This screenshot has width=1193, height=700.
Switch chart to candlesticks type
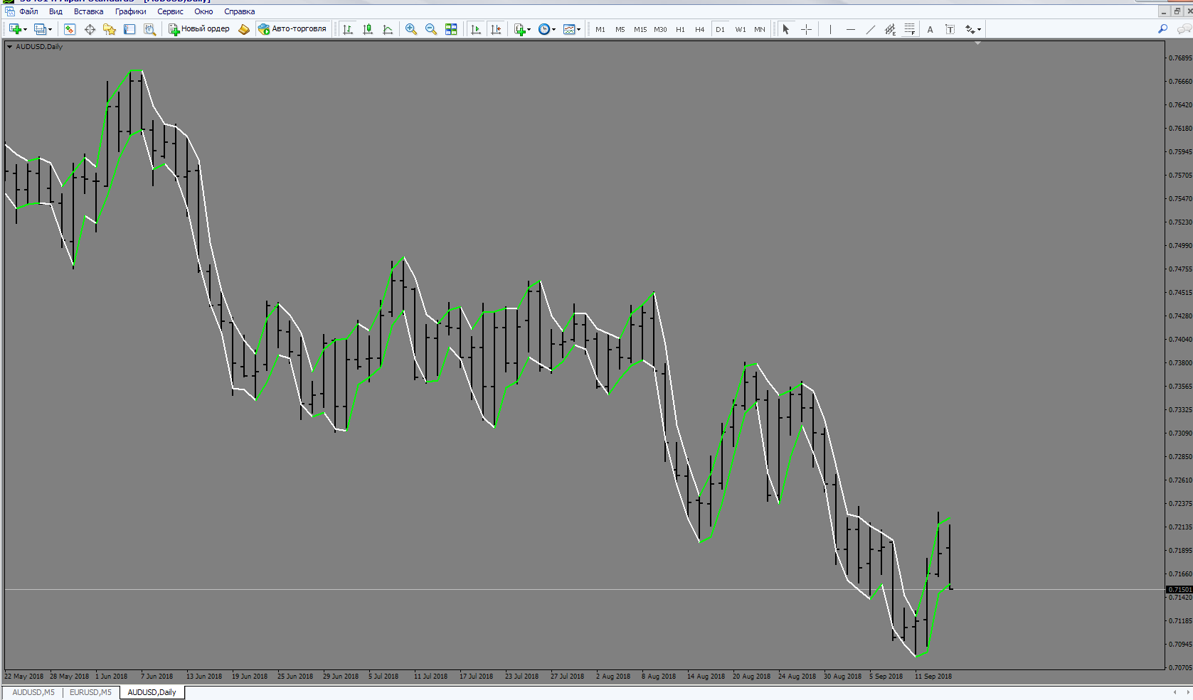click(x=368, y=29)
